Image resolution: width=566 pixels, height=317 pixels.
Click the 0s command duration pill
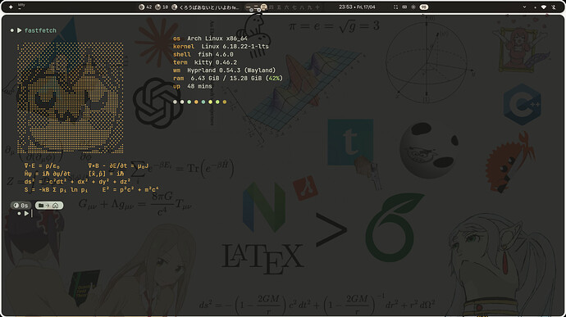21,206
